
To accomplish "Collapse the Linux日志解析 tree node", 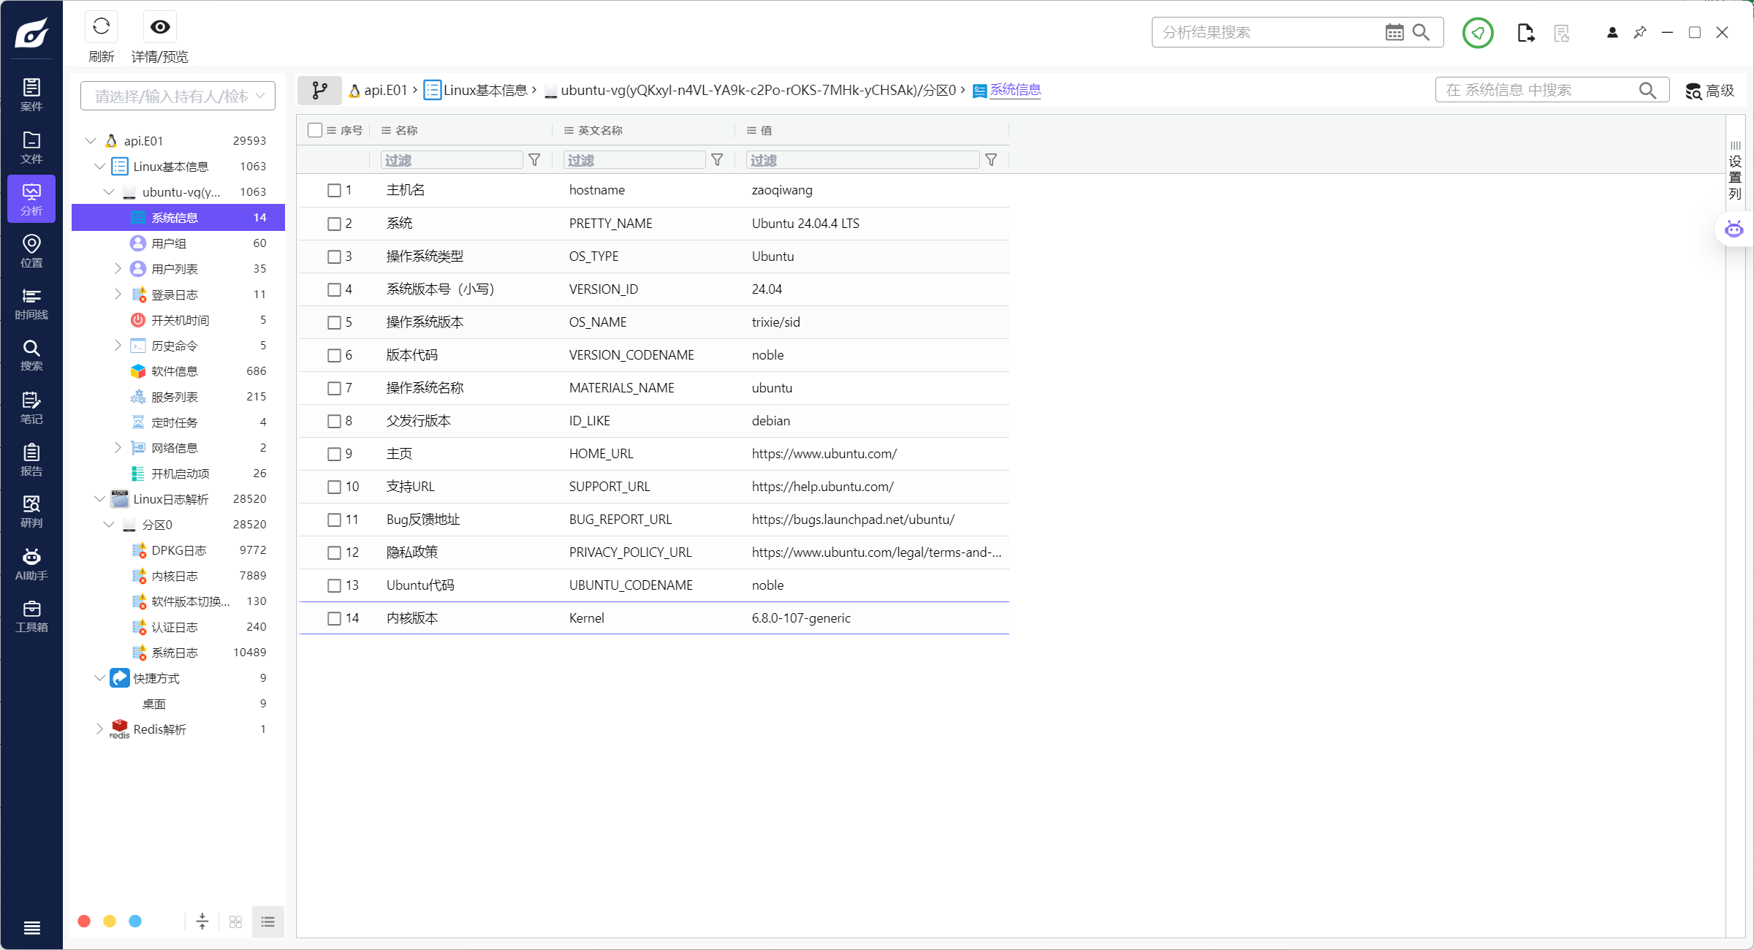I will click(x=99, y=499).
